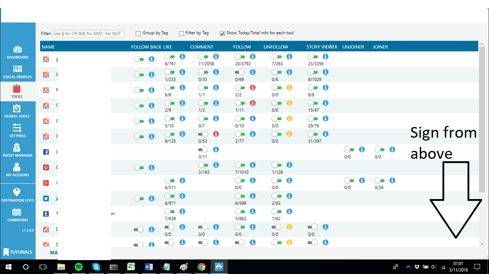Open the Windows Start menu
The height and width of the screenshot is (274, 489).
point(8,267)
